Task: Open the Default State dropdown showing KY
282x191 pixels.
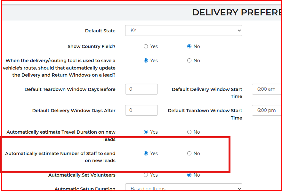Action: [183, 31]
